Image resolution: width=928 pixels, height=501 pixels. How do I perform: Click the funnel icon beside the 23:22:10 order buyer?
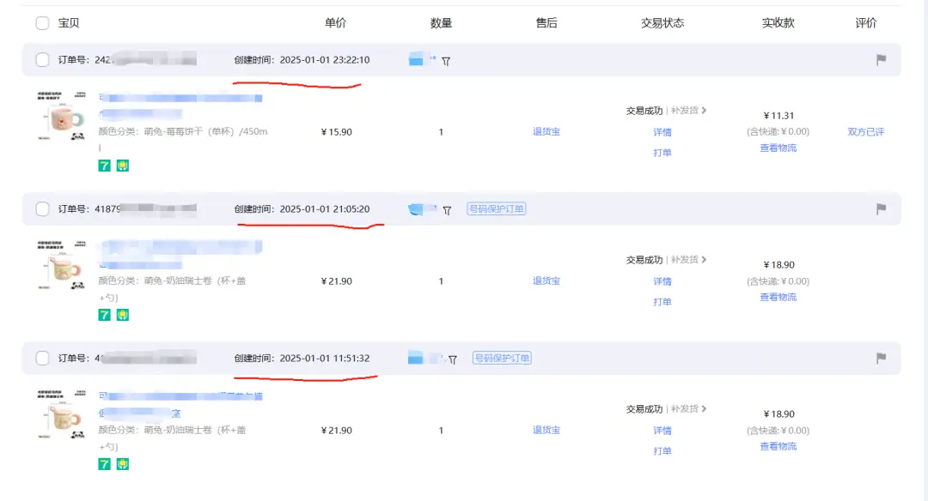(446, 61)
